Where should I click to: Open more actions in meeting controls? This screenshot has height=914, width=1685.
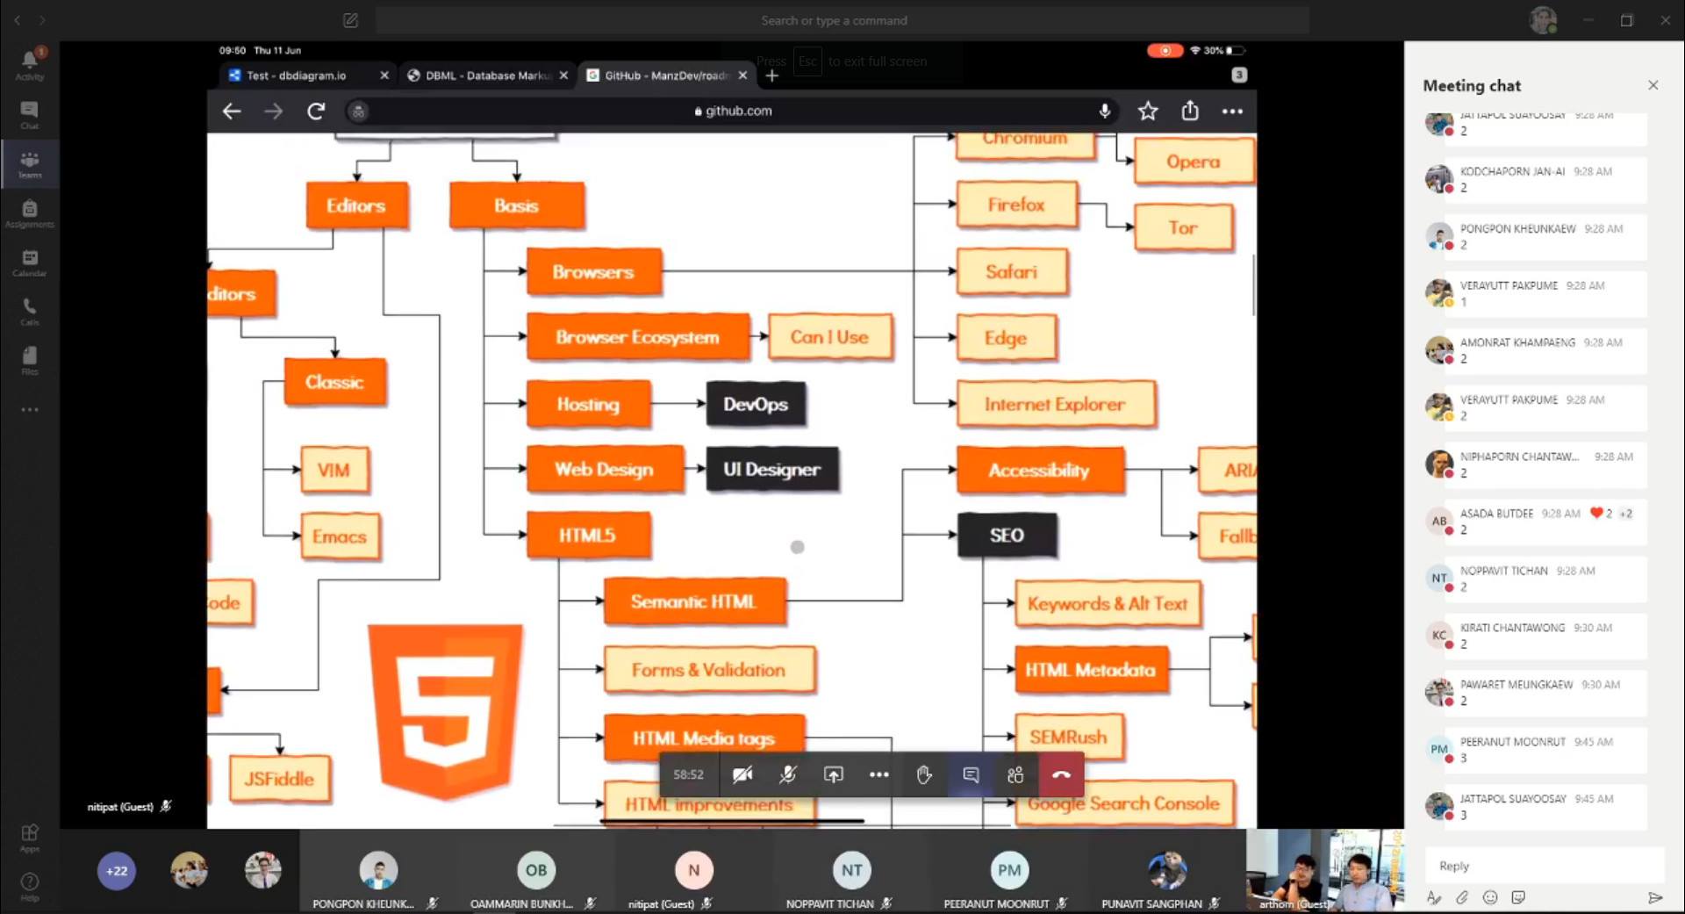pyautogui.click(x=878, y=774)
